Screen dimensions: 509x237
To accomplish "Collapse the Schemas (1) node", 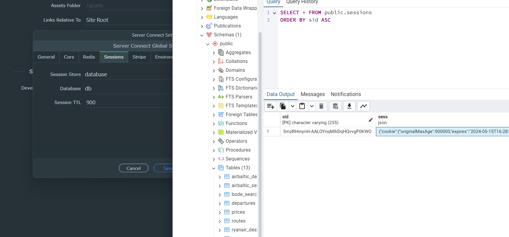I will (202, 35).
